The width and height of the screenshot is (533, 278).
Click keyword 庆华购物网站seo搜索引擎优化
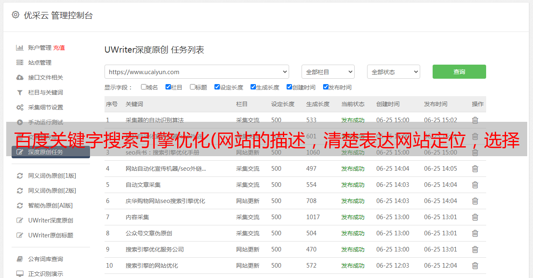165,201
